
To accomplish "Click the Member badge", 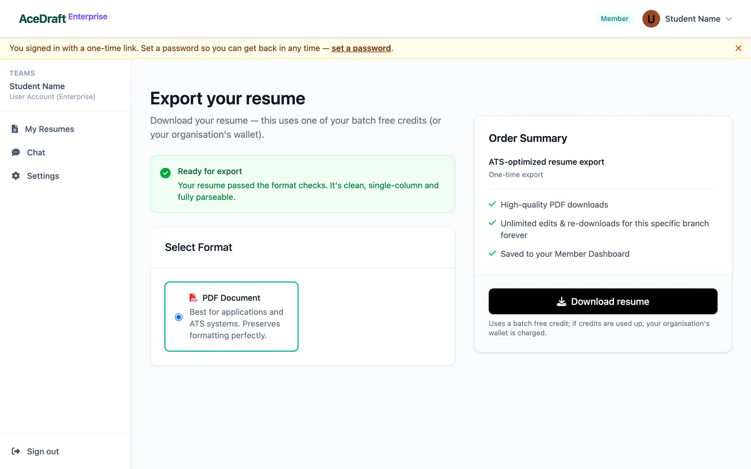I will tap(614, 19).
